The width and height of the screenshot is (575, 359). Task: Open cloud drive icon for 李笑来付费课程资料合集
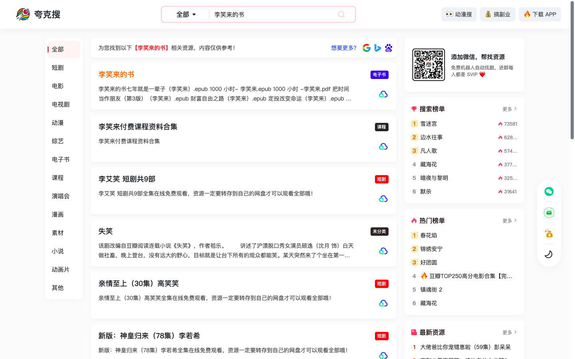point(383,146)
